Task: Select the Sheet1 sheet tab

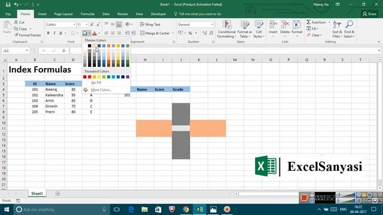Action: (x=37, y=193)
